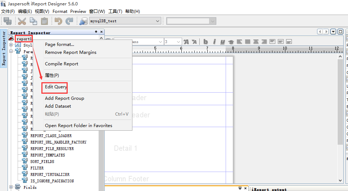Minimize the bottom output panel
348x191 pixels.
pyautogui.click(x=240, y=188)
